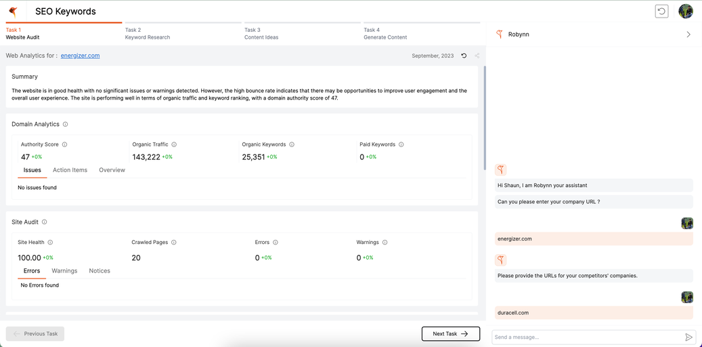Open the user profile avatar in header

[x=686, y=12]
